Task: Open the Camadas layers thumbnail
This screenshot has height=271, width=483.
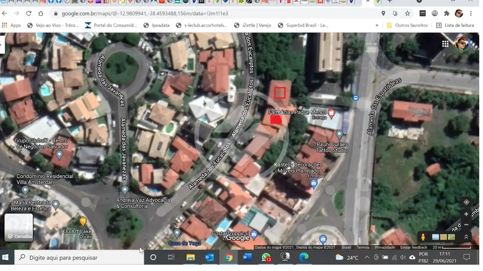Action: point(19,228)
